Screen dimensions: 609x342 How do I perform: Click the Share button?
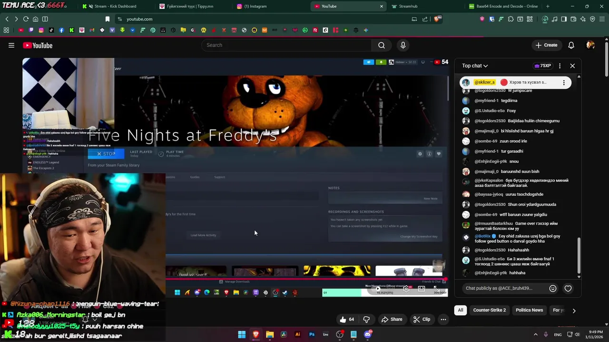tap(392, 319)
